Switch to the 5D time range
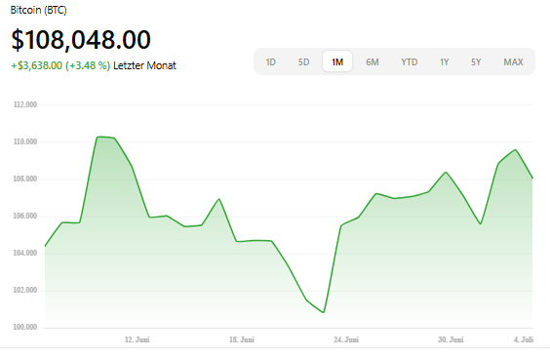 point(303,62)
